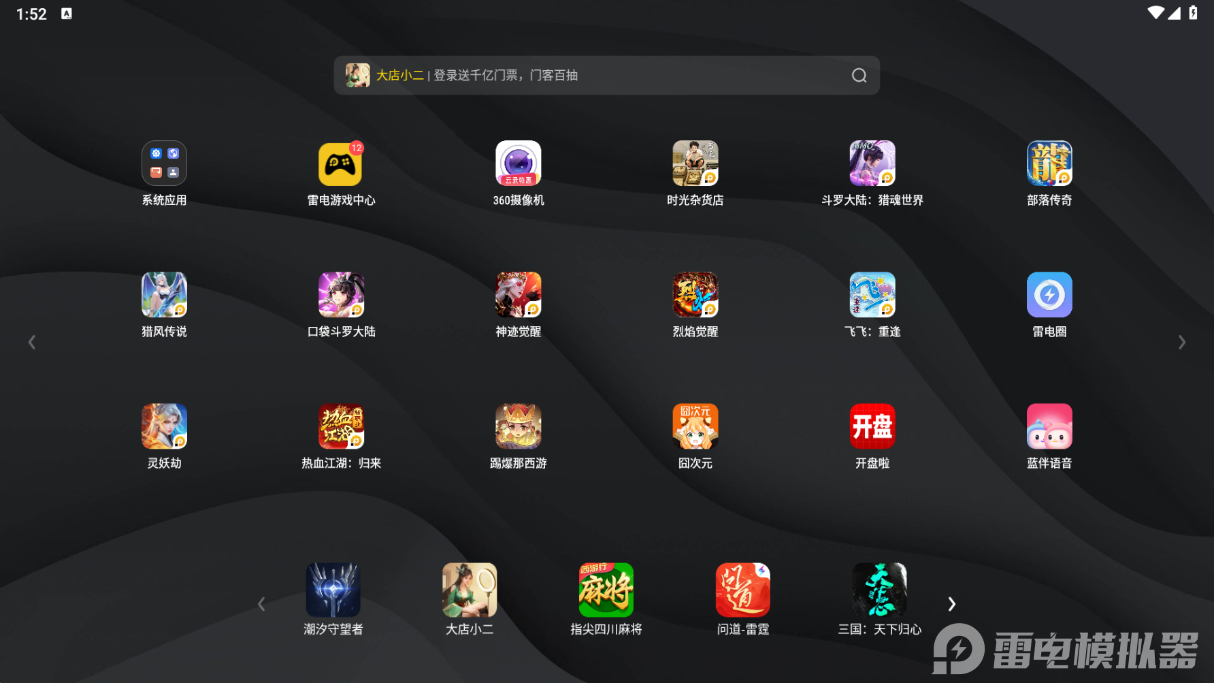This screenshot has width=1214, height=683.
Task: Launch 问道-雷霆 from the dock
Action: pos(742,590)
